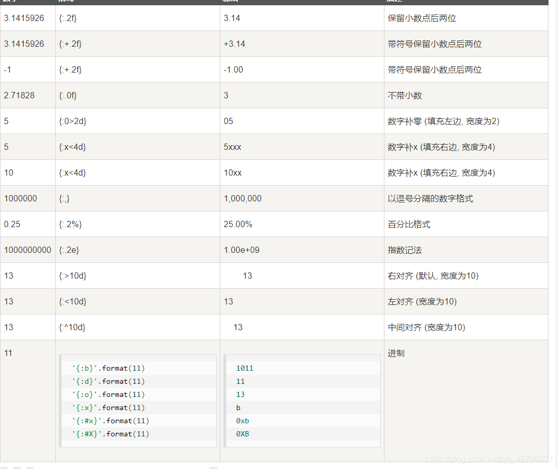Click the 数字 column header
The width and height of the screenshot is (558, 469).
point(11,2)
